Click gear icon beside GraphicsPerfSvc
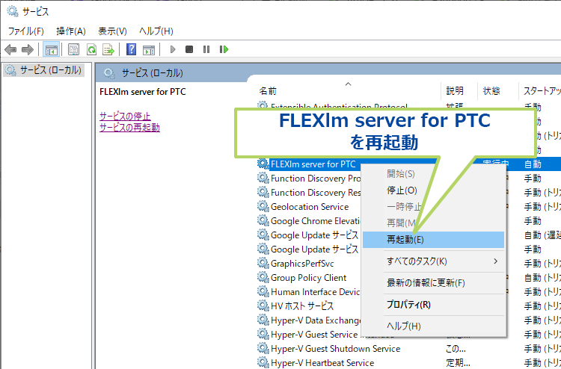Screen dimensions: 561x369 pos(263,263)
